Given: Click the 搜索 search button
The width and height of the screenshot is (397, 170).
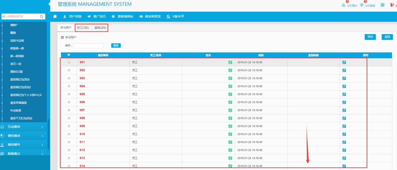Looking at the screenshot, I should [116, 45].
